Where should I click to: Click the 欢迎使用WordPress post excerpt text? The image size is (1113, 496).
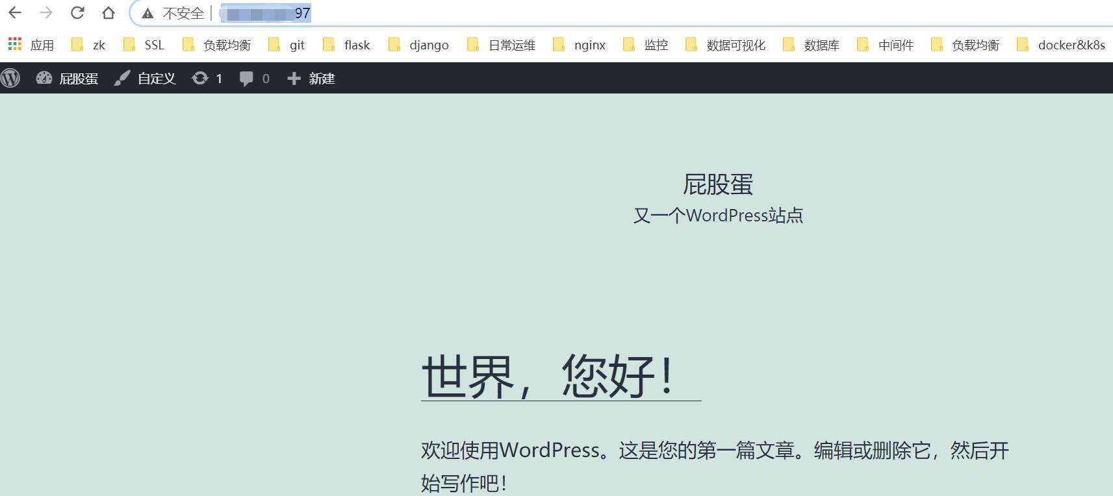pyautogui.click(x=715, y=466)
